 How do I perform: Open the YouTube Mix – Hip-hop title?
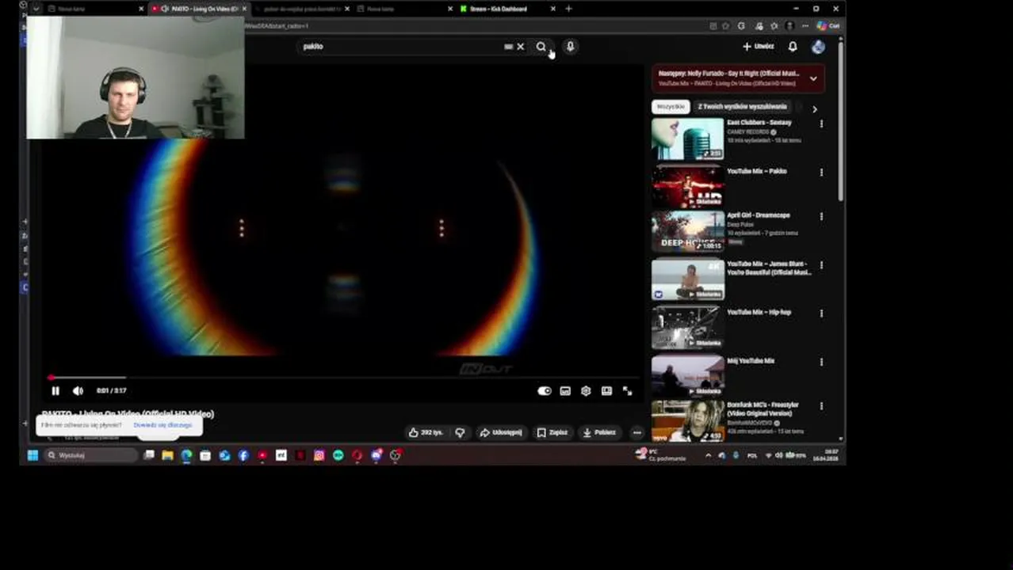click(x=759, y=313)
